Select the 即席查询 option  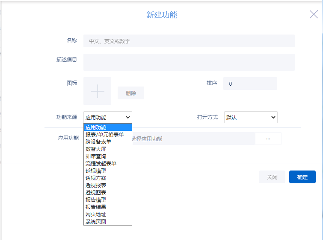tap(96, 156)
